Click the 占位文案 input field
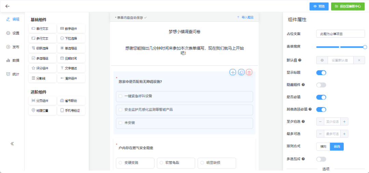Viewport: 369px width, 173px height. [x=341, y=34]
